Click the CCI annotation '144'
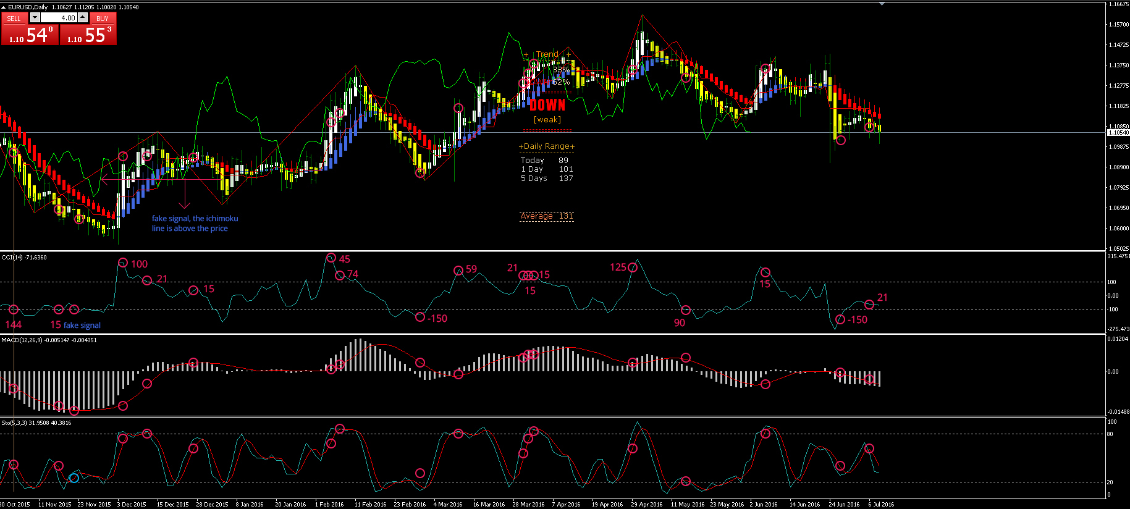The height and width of the screenshot is (509, 1130). coord(14,325)
